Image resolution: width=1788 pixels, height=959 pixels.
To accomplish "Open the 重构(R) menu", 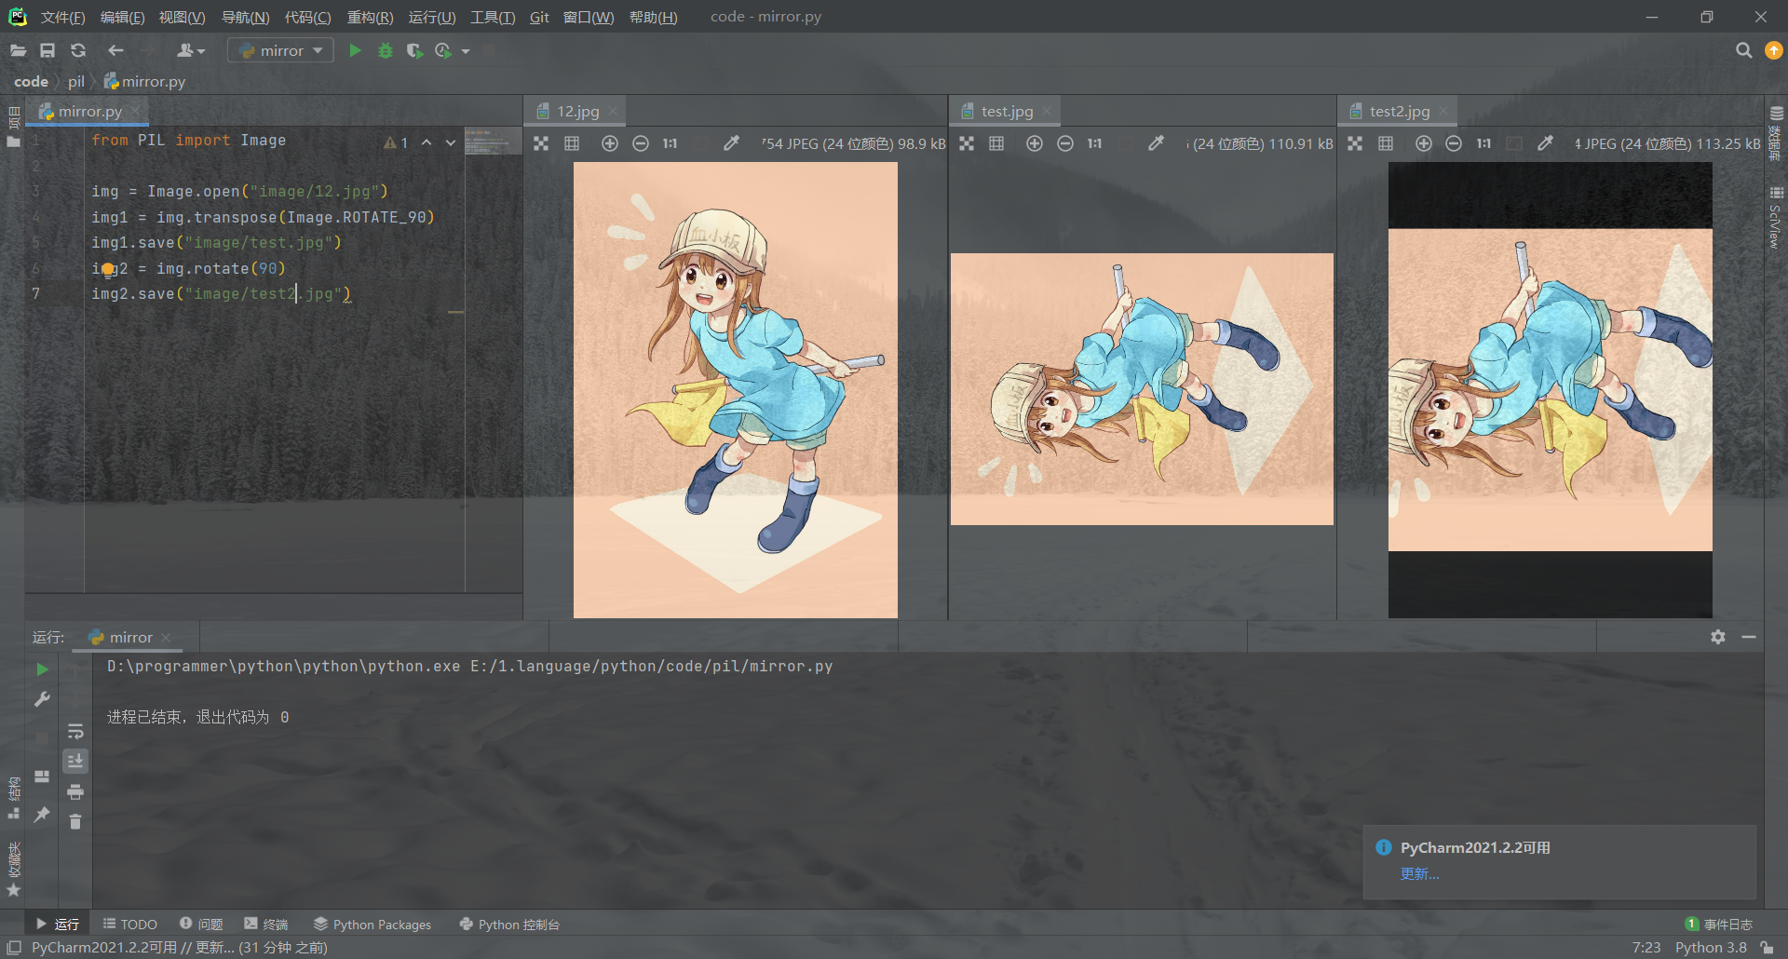I will [370, 17].
